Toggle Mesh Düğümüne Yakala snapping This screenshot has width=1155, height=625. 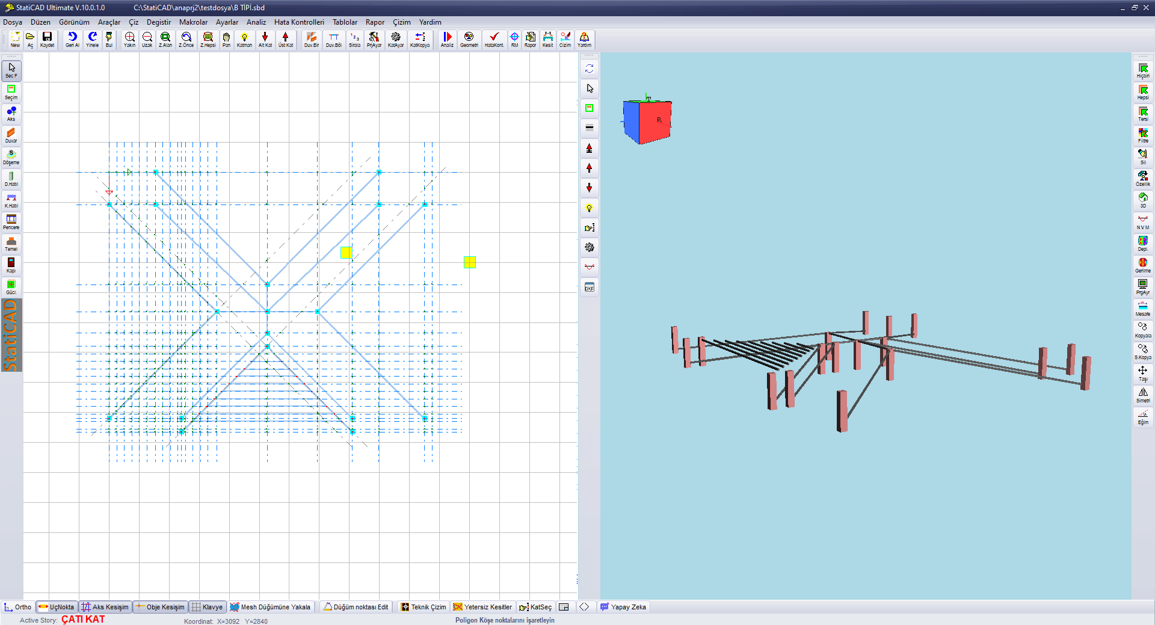[x=271, y=607]
